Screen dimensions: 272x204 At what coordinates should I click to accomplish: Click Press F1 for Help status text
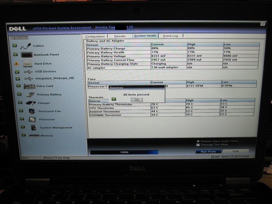click(57, 158)
